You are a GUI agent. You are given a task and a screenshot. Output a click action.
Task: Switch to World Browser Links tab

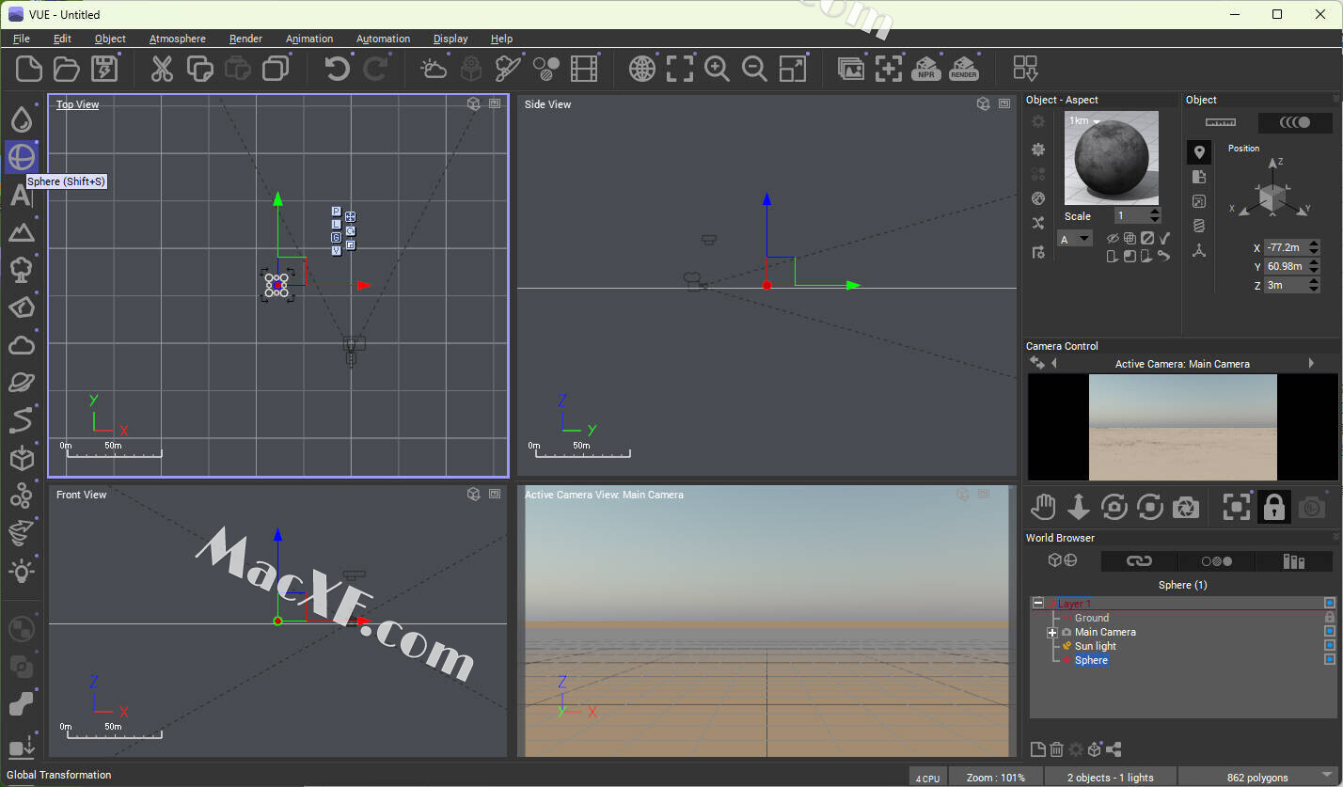[1139, 561]
